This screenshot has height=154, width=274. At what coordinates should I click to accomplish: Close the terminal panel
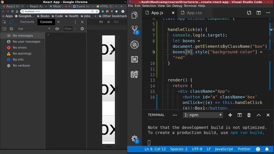tap(268, 115)
